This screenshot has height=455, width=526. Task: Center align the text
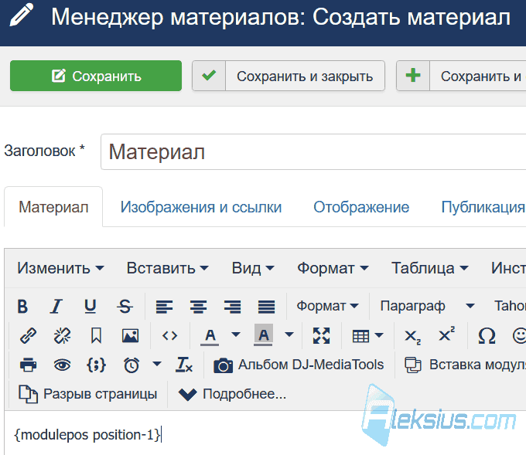[x=198, y=306]
